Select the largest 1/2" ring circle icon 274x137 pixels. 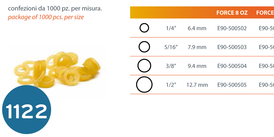point(144,85)
